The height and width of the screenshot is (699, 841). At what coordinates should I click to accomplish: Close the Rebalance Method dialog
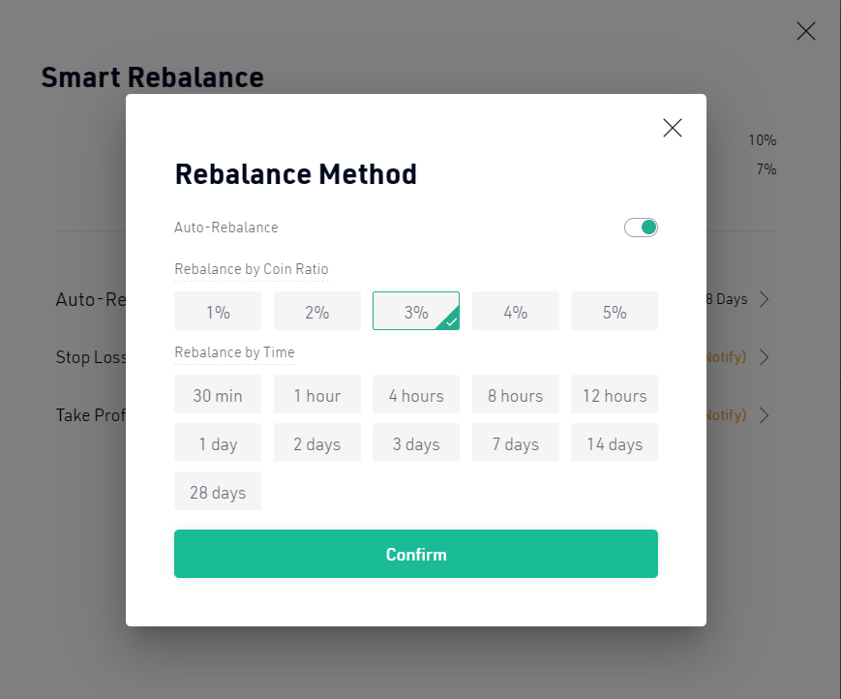click(672, 128)
